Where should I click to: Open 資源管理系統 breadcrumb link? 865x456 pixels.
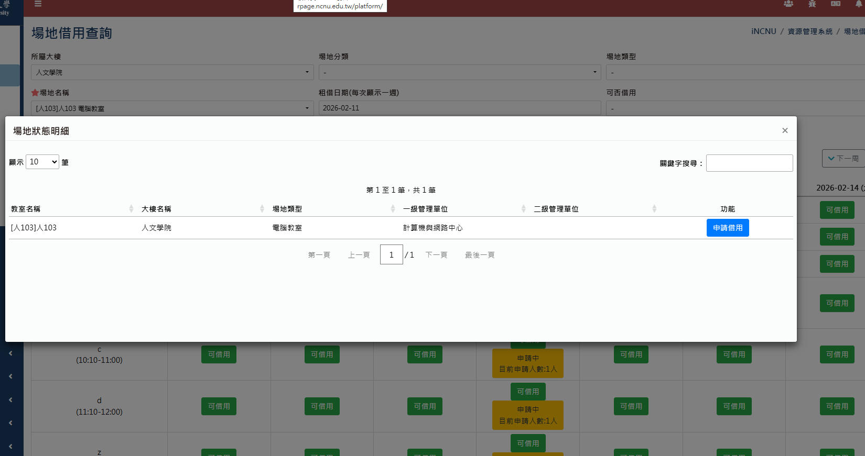810,31
